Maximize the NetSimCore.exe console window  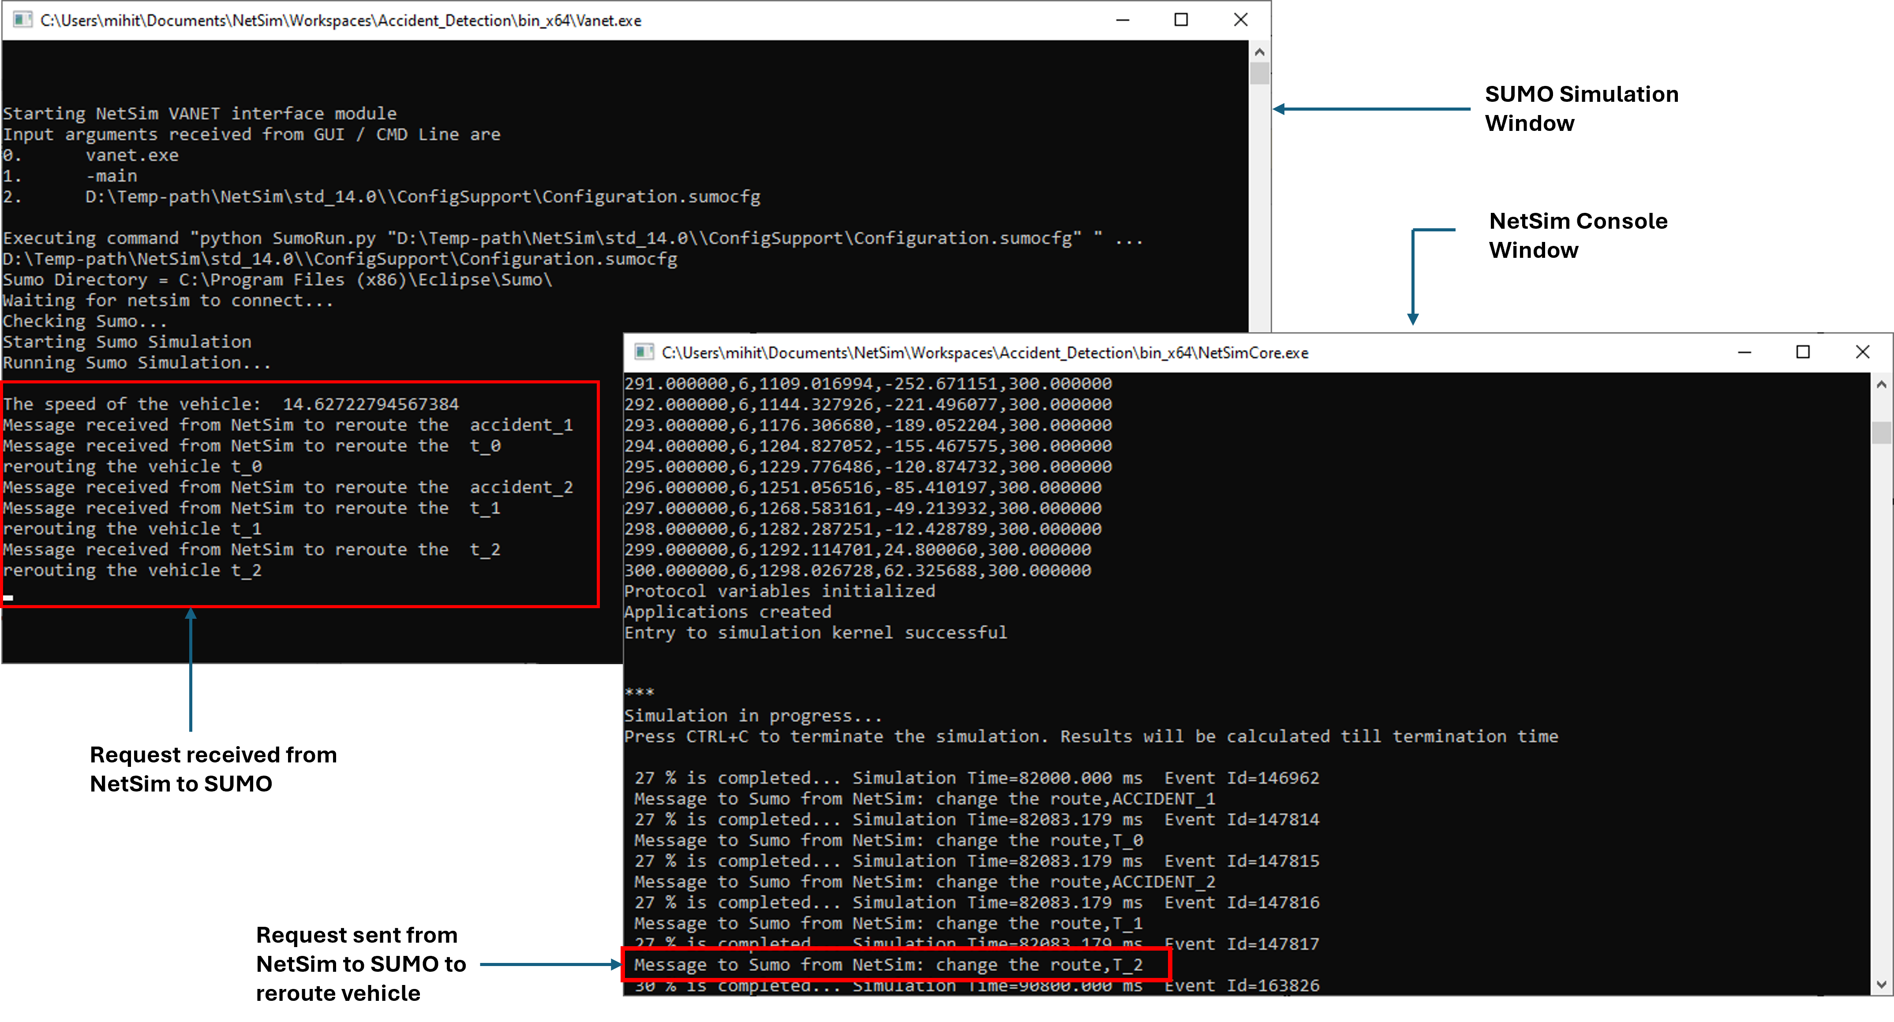[x=1803, y=352]
